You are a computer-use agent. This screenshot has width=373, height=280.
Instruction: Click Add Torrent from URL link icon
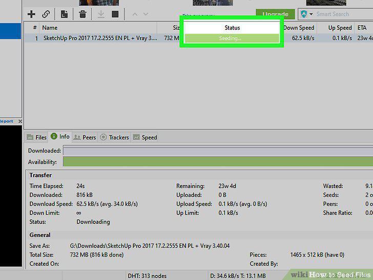coord(46,14)
